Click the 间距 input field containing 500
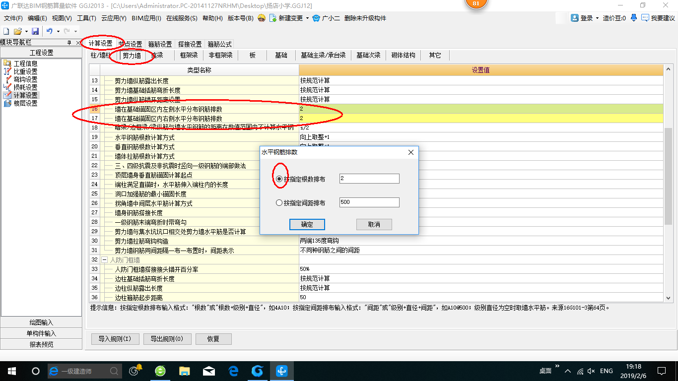The width and height of the screenshot is (678, 381). (369, 202)
